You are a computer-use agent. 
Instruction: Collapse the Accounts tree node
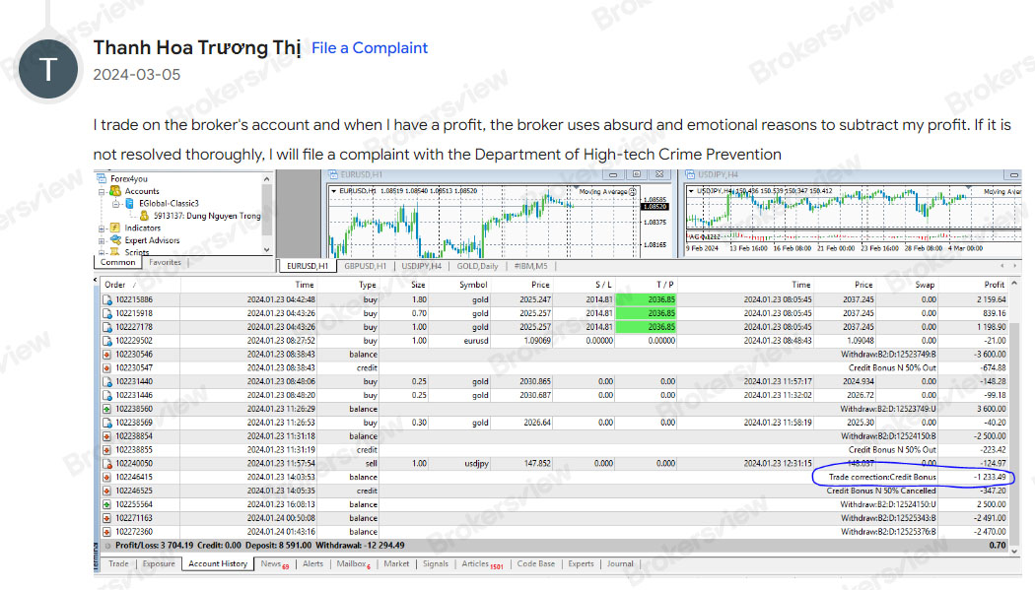tap(102, 191)
